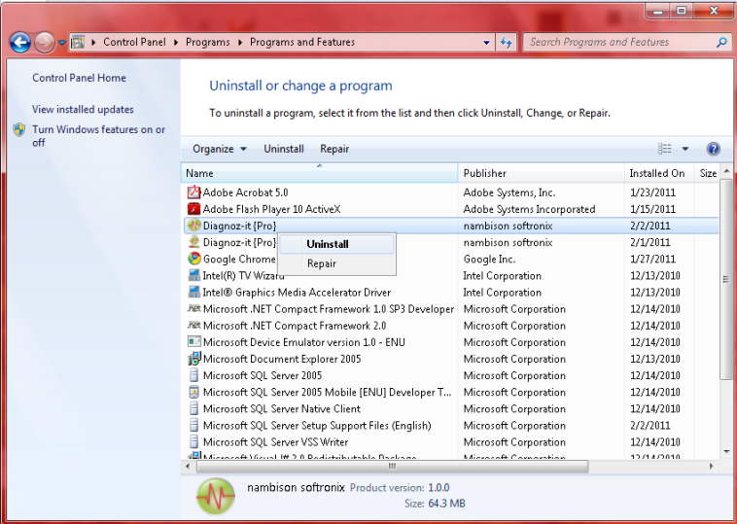Open the recent pages dropdown arrow
Image resolution: width=737 pixels, height=524 pixels.
point(61,43)
